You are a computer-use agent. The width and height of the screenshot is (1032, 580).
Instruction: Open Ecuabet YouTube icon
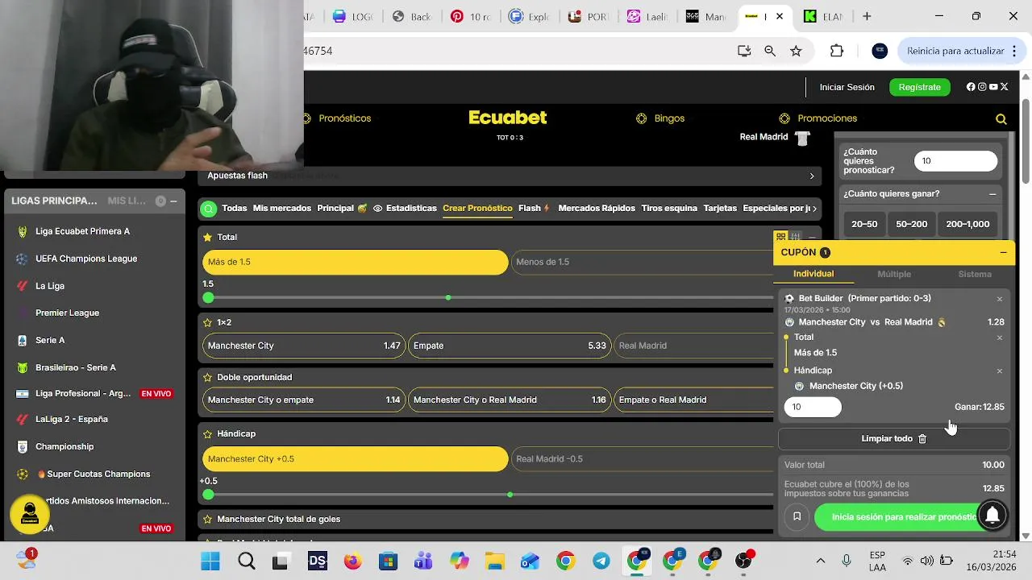click(x=993, y=87)
